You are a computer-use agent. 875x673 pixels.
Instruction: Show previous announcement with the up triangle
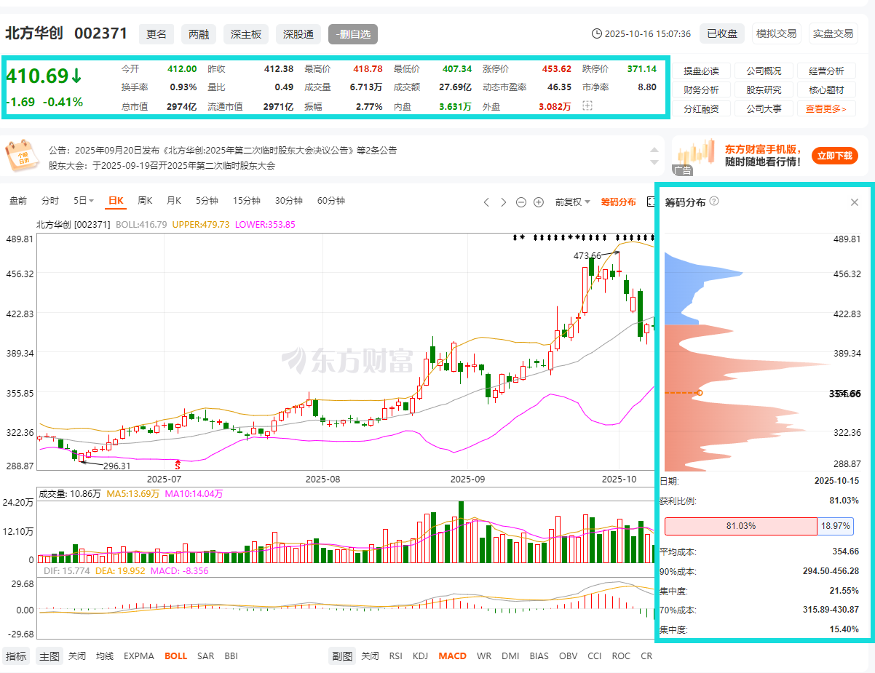(x=654, y=149)
